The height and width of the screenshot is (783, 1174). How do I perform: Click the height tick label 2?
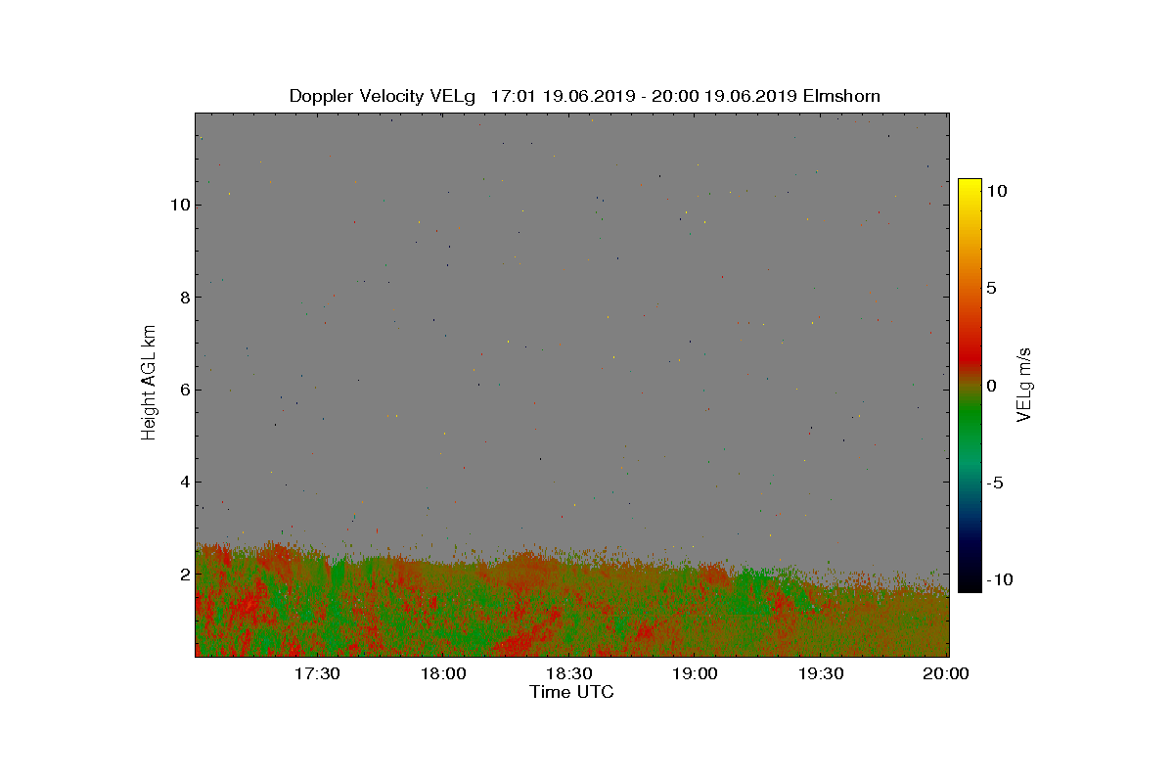(x=184, y=574)
